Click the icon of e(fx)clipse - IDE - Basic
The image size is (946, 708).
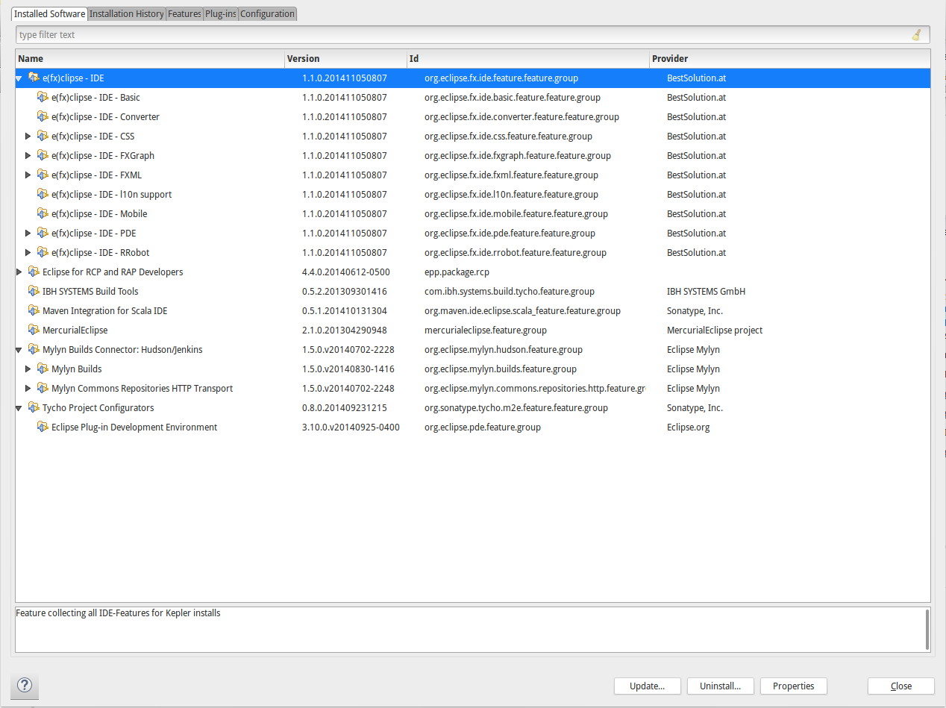coord(43,97)
